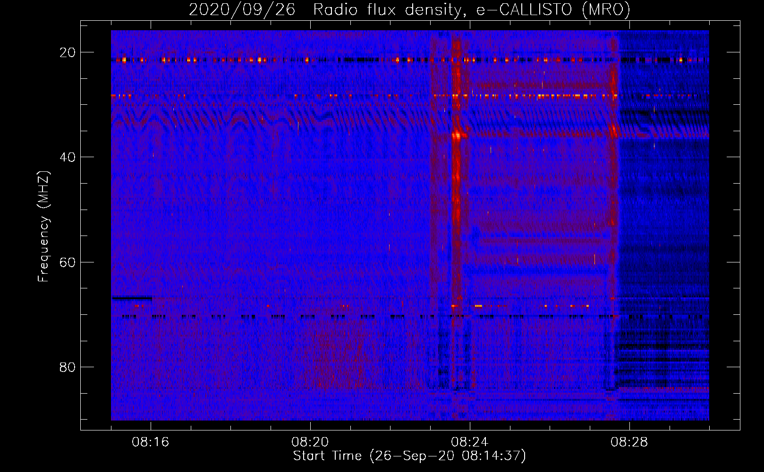The width and height of the screenshot is (764, 472).
Task: Click the '60' frequency tick label
Action: [68, 262]
